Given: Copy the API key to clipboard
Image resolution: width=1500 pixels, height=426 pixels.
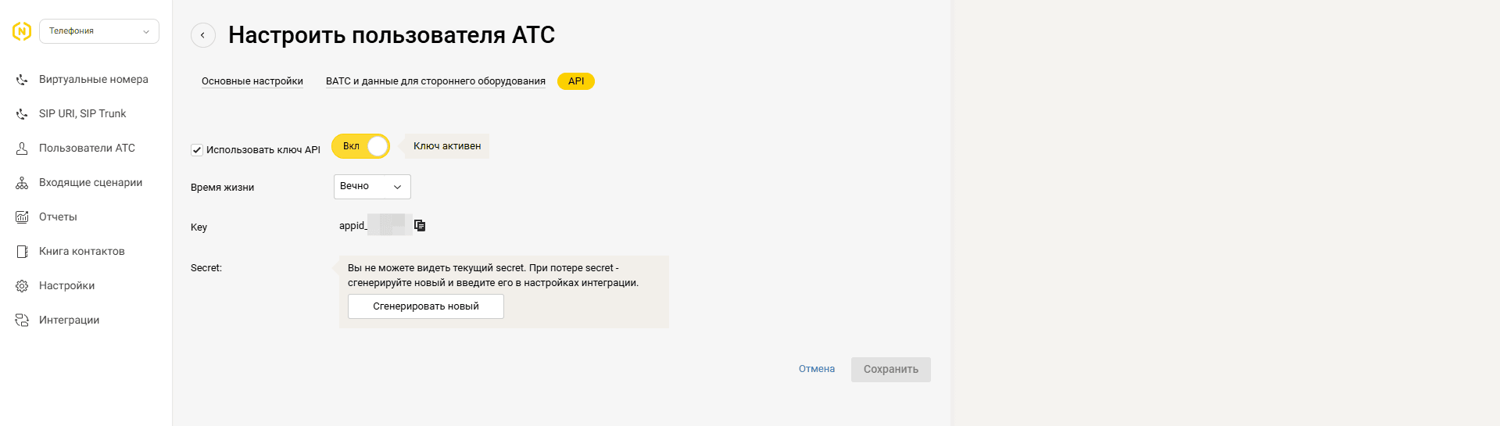Looking at the screenshot, I should pyautogui.click(x=420, y=226).
